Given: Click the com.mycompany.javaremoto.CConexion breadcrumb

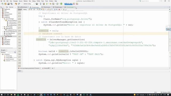Looking at the screenshot, I should 30,68.
